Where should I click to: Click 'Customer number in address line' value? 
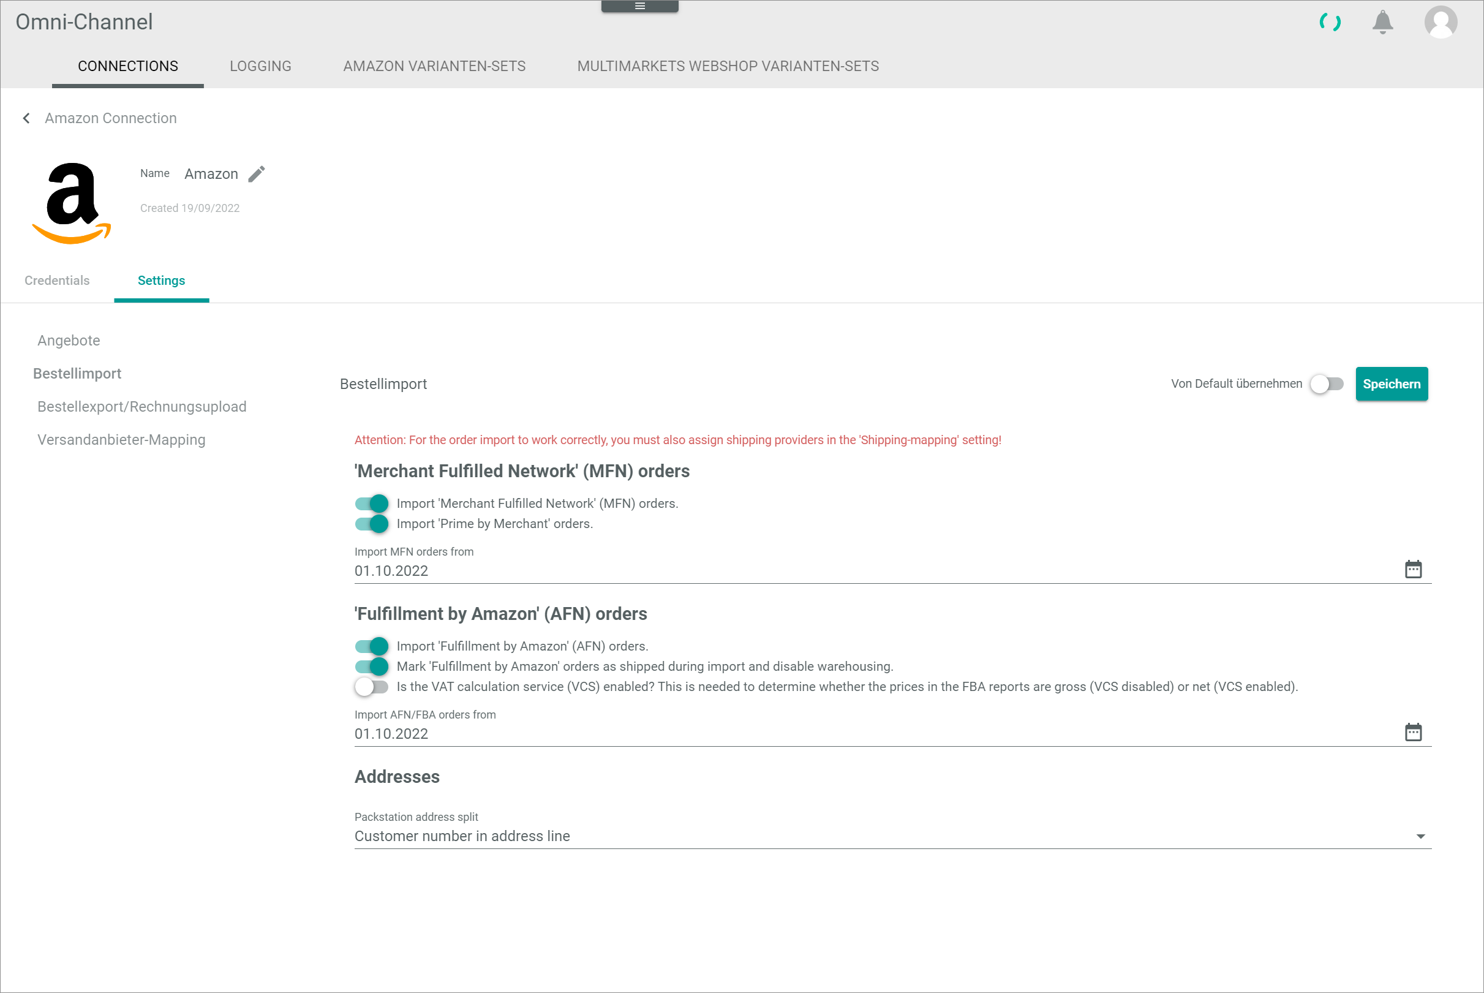point(462,836)
